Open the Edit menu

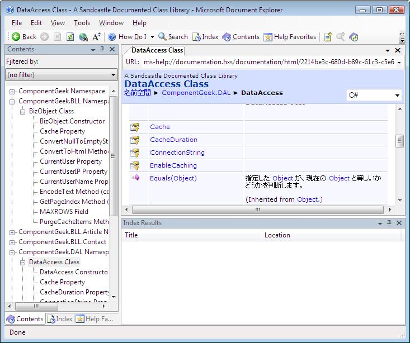click(36, 23)
